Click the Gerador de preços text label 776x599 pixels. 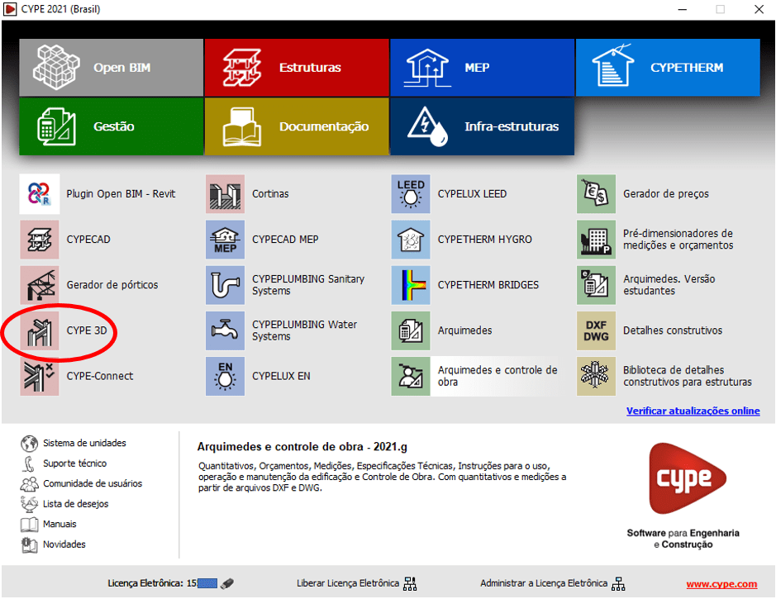[665, 194]
